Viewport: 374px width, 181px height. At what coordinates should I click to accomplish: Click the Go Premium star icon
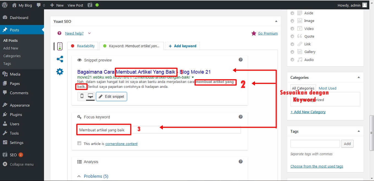click(x=254, y=33)
